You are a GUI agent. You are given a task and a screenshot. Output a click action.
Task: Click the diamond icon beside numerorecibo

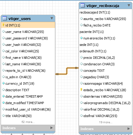[81, 38]
